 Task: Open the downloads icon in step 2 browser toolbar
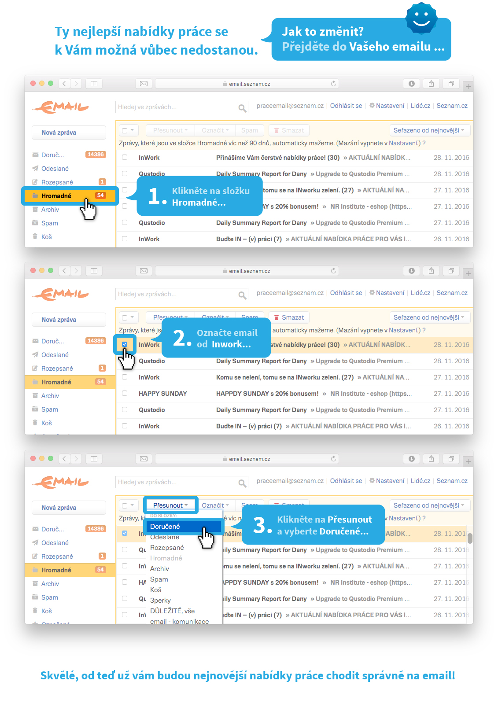click(411, 271)
